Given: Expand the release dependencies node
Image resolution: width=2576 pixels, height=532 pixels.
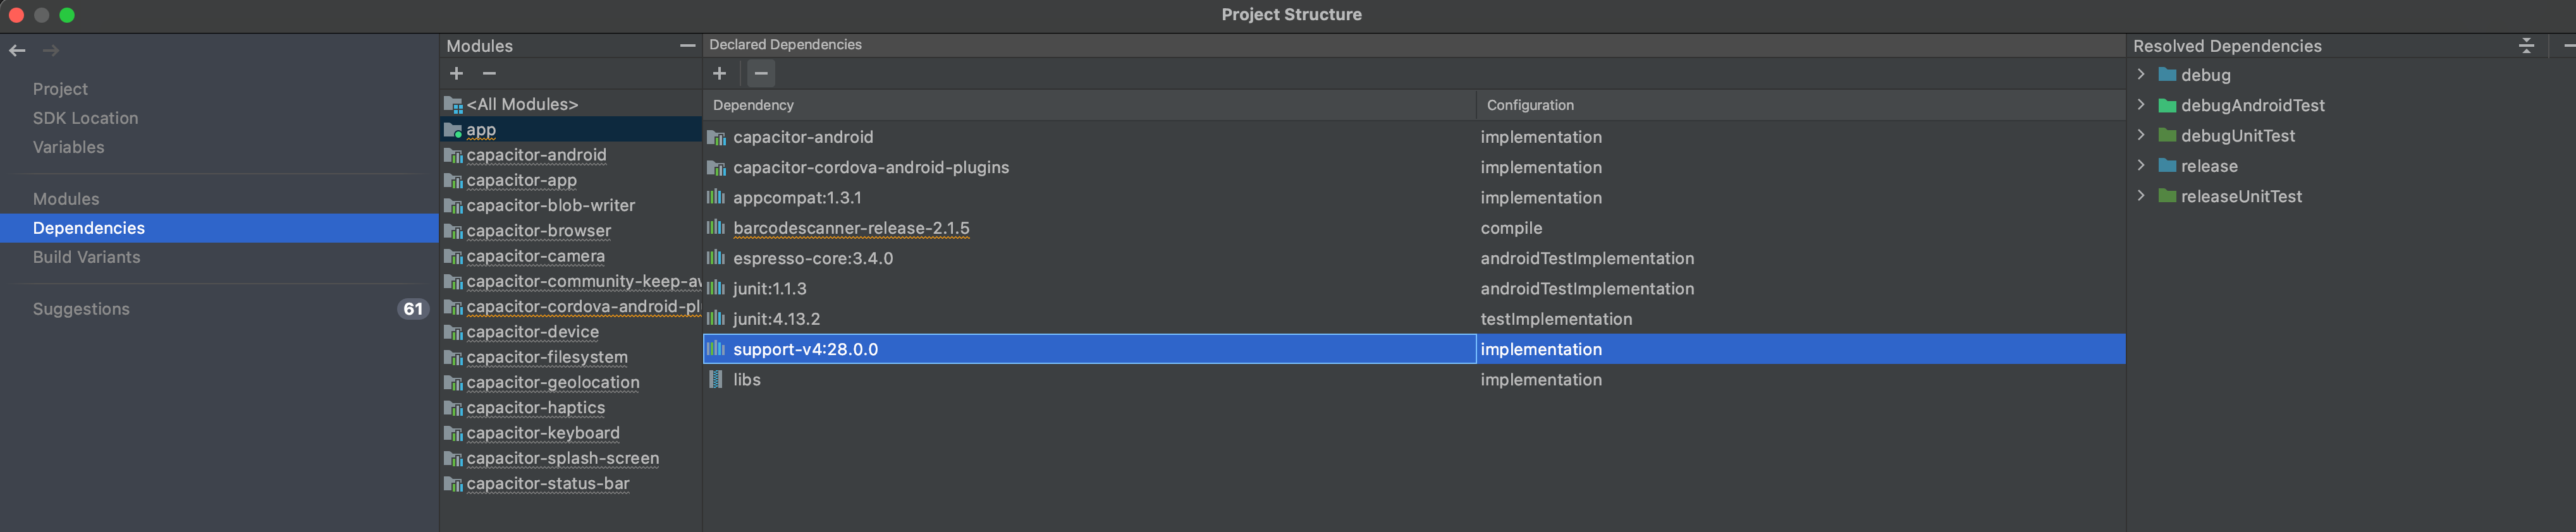Looking at the screenshot, I should (2141, 166).
